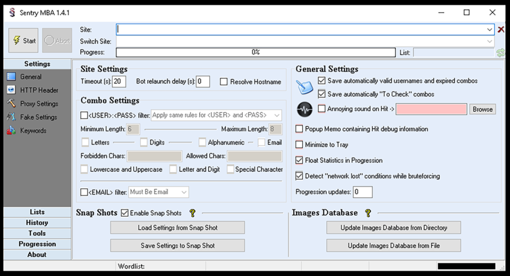Open the Switch Site dropdown
The image size is (510, 276).
click(489, 41)
